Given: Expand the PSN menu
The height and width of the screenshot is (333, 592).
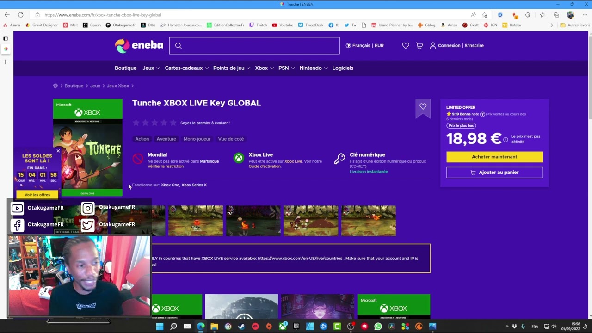Looking at the screenshot, I should pyautogui.click(x=287, y=68).
